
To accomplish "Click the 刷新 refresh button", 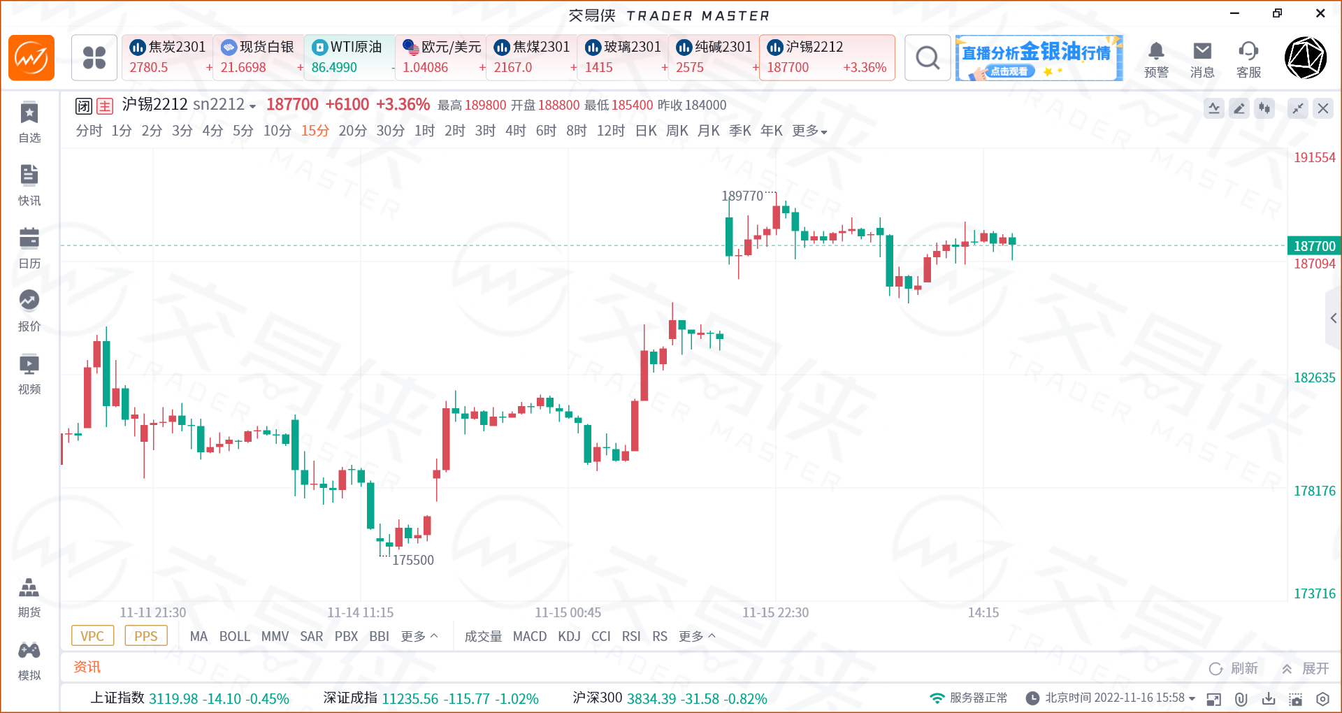I will (x=1234, y=668).
